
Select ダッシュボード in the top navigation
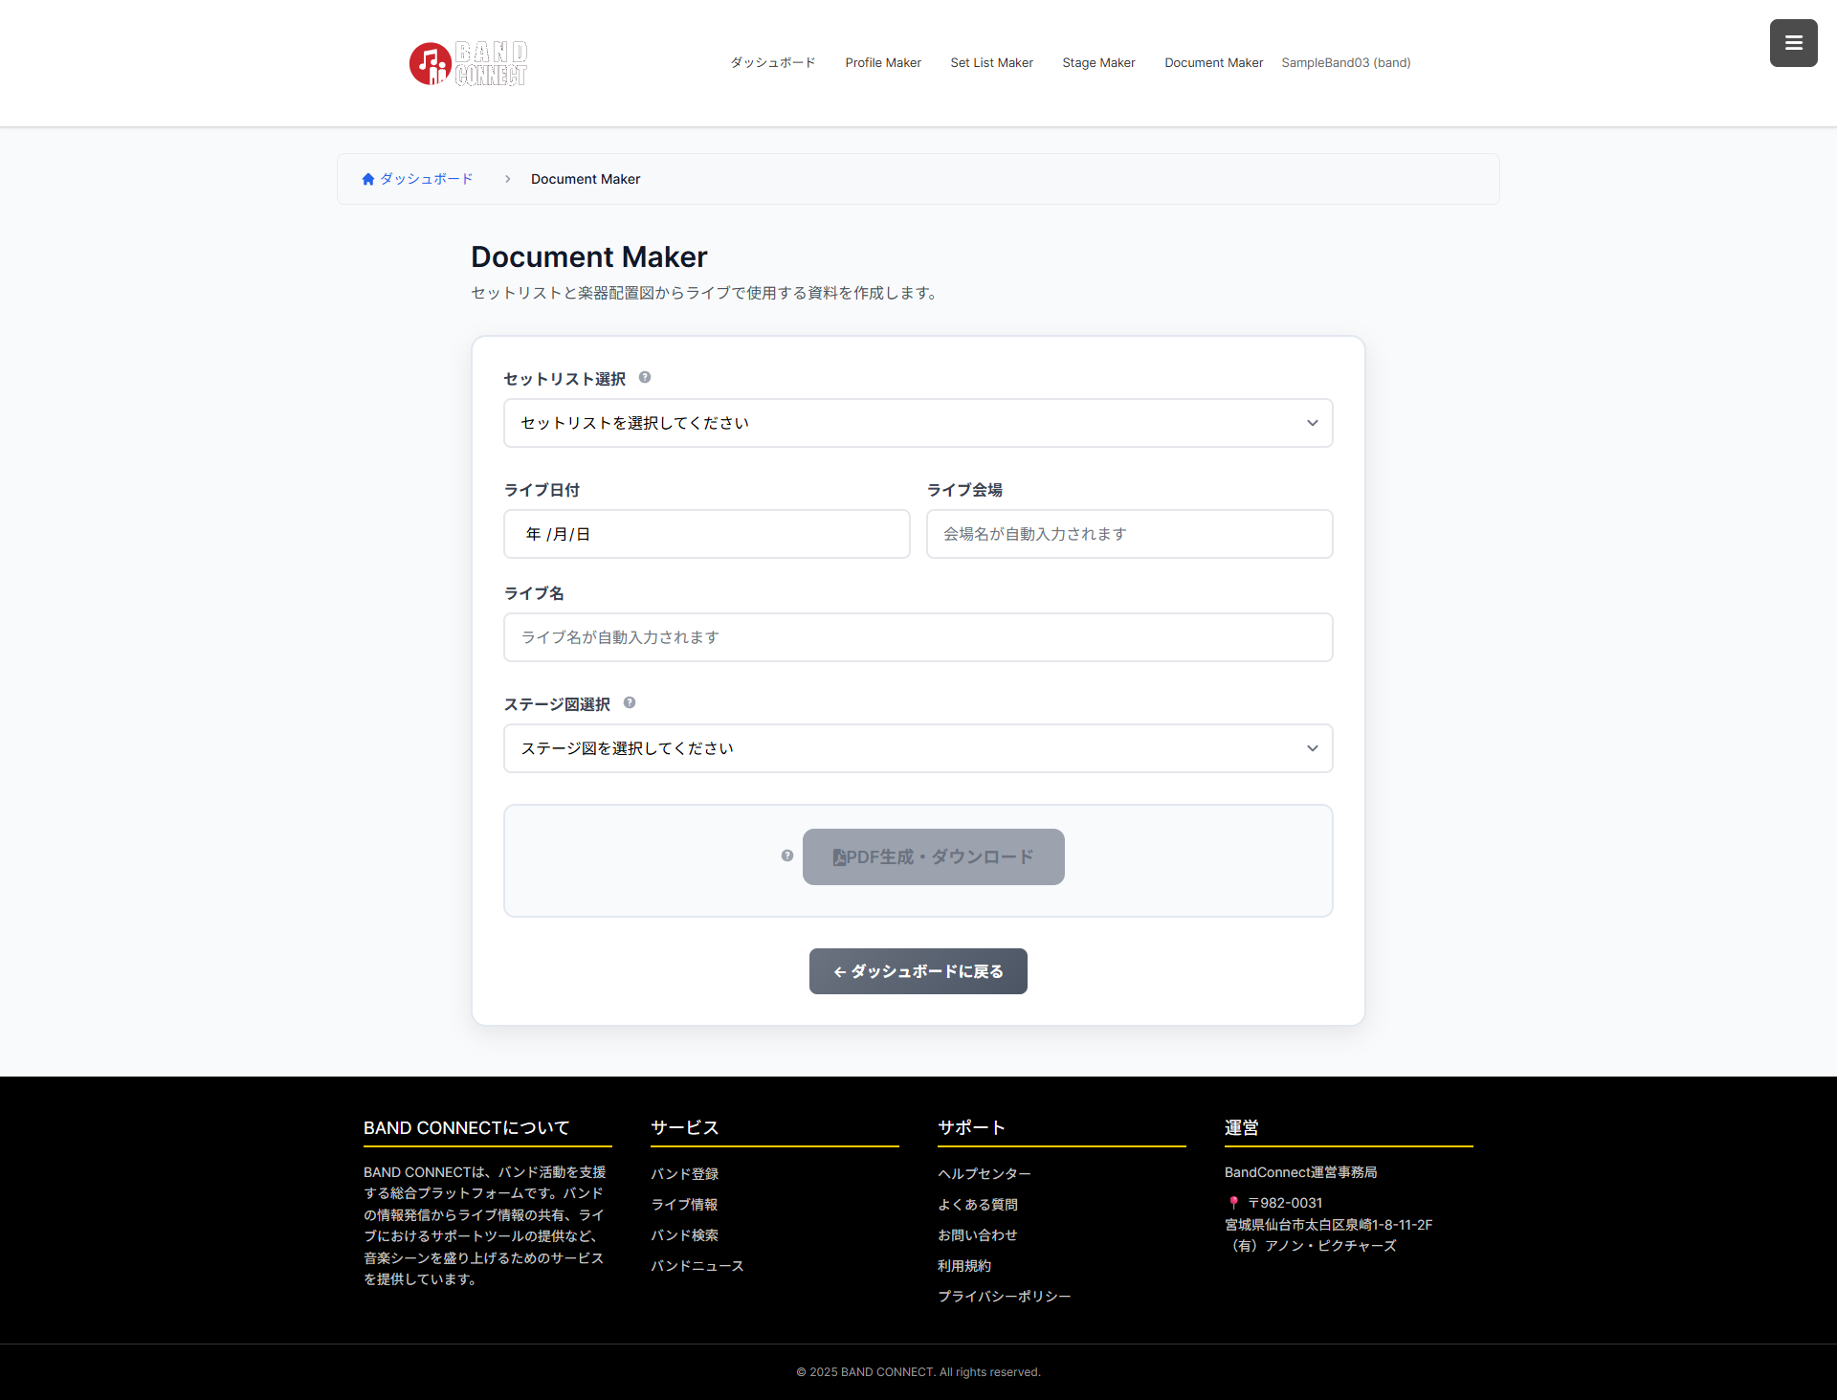tap(771, 62)
